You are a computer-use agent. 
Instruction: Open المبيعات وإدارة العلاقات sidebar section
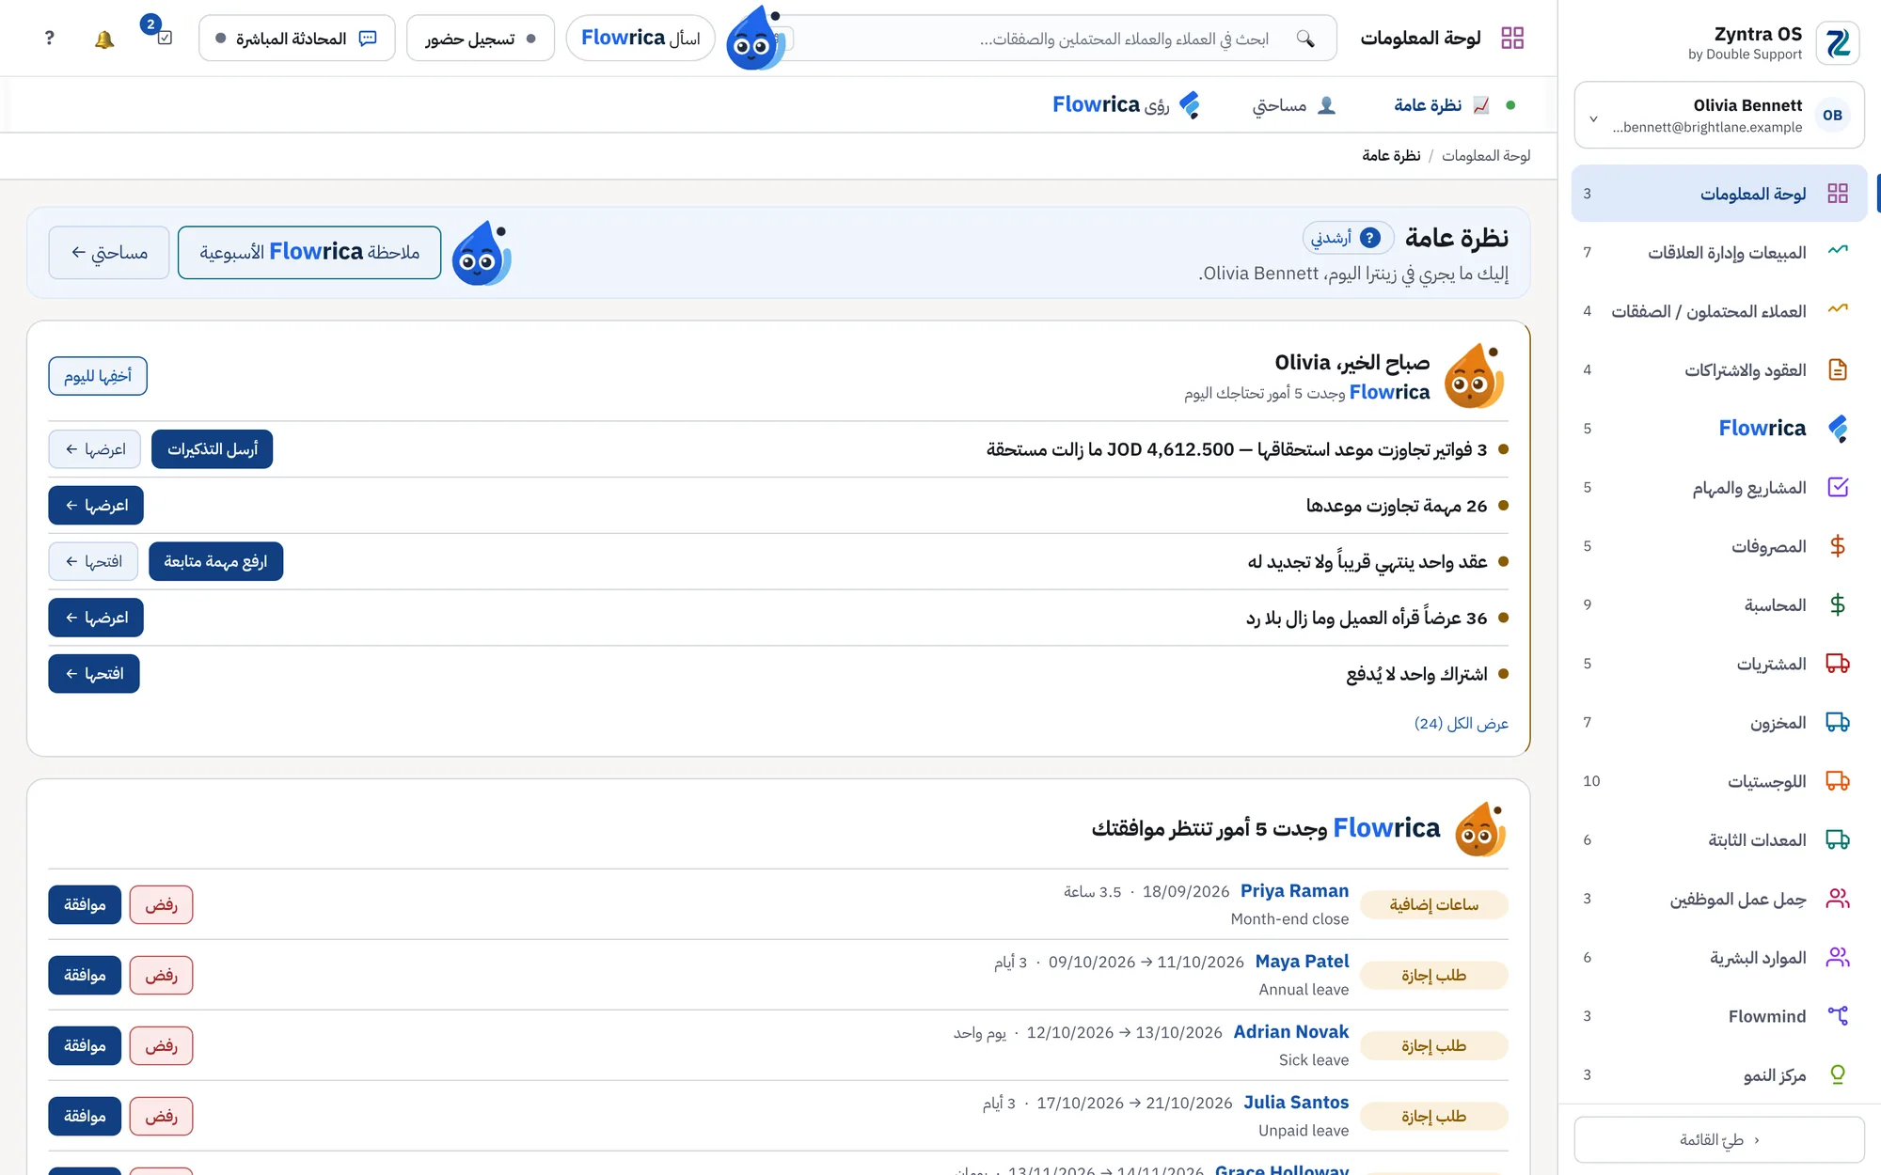click(1719, 252)
